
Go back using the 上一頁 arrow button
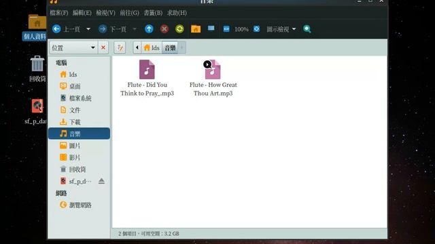click(56, 29)
